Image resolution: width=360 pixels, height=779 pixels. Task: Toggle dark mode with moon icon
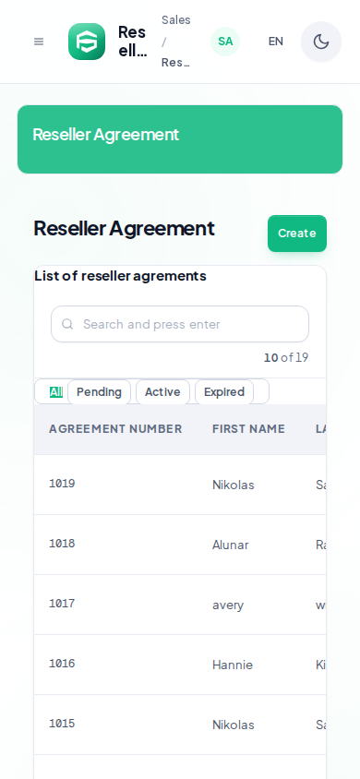coord(321,42)
